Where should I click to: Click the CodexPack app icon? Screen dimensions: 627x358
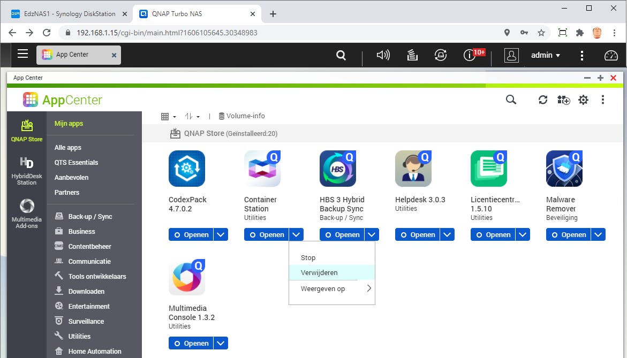tap(187, 168)
